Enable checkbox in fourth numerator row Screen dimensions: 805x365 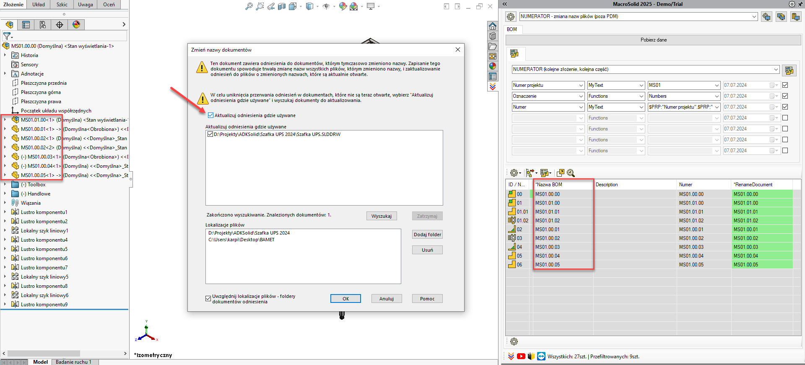785,118
